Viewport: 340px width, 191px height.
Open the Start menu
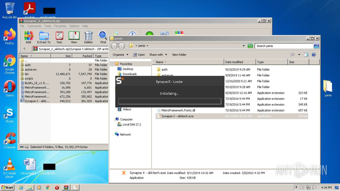[x=7, y=188]
